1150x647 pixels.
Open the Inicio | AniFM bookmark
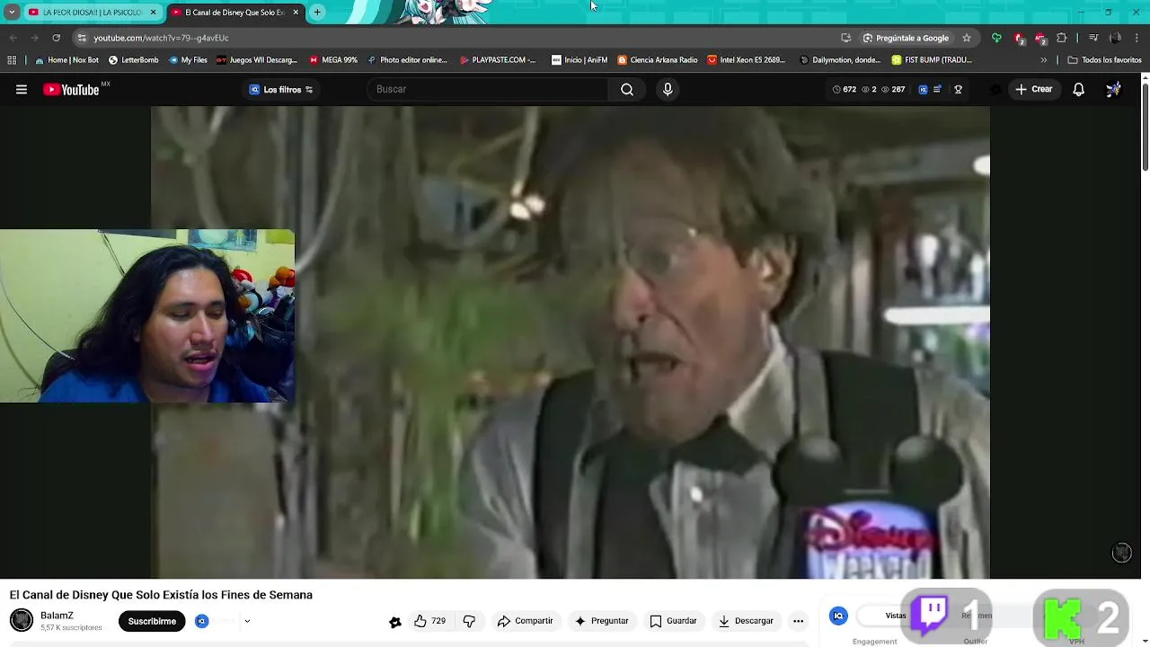[x=579, y=60]
